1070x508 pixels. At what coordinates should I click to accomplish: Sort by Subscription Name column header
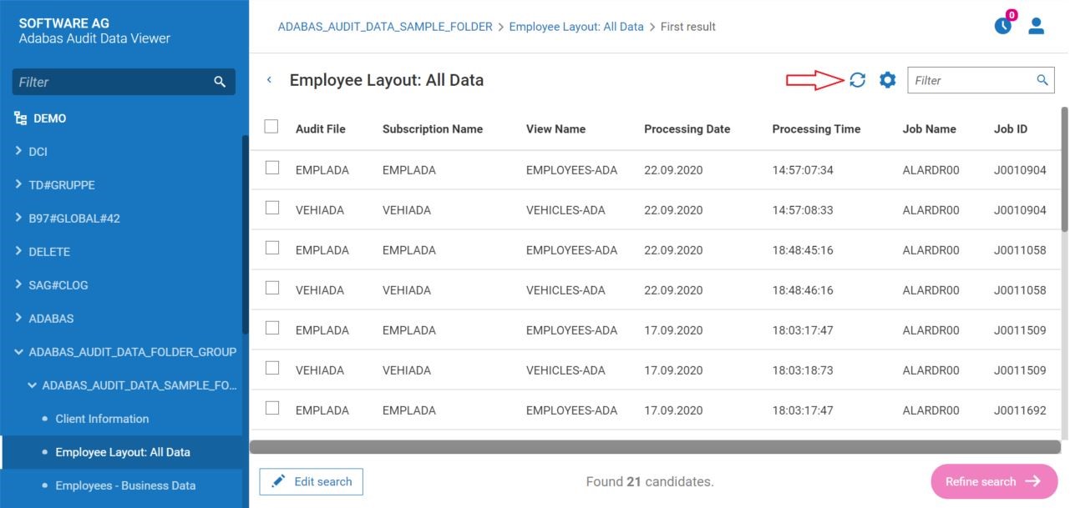point(433,129)
